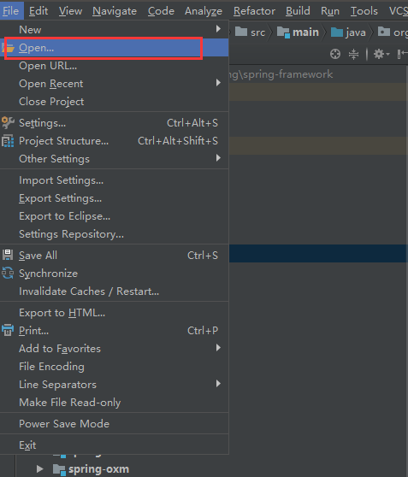Click the main breadcrumb label
This screenshot has width=408, height=477.
pyautogui.click(x=305, y=32)
